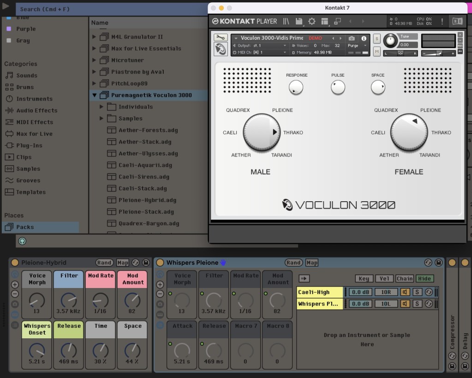Click the wrench edit instrument icon
Viewport: 472px width, 378px height.
[x=221, y=38]
